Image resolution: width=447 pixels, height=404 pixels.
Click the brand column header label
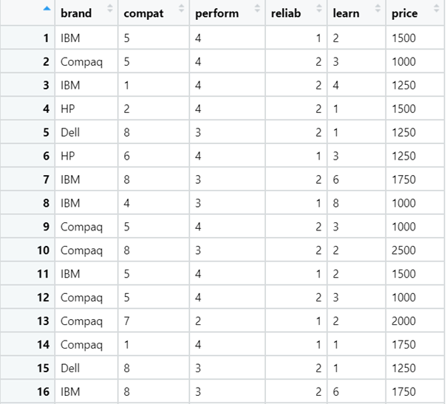[75, 14]
